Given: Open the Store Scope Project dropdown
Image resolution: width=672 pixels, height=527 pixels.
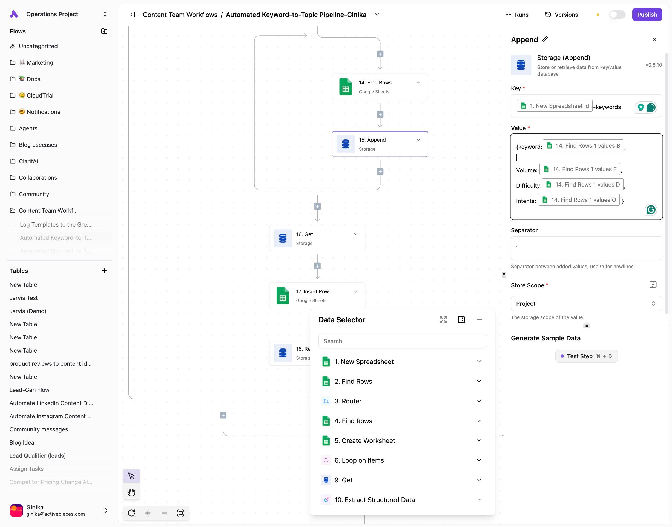Looking at the screenshot, I should 586,303.
